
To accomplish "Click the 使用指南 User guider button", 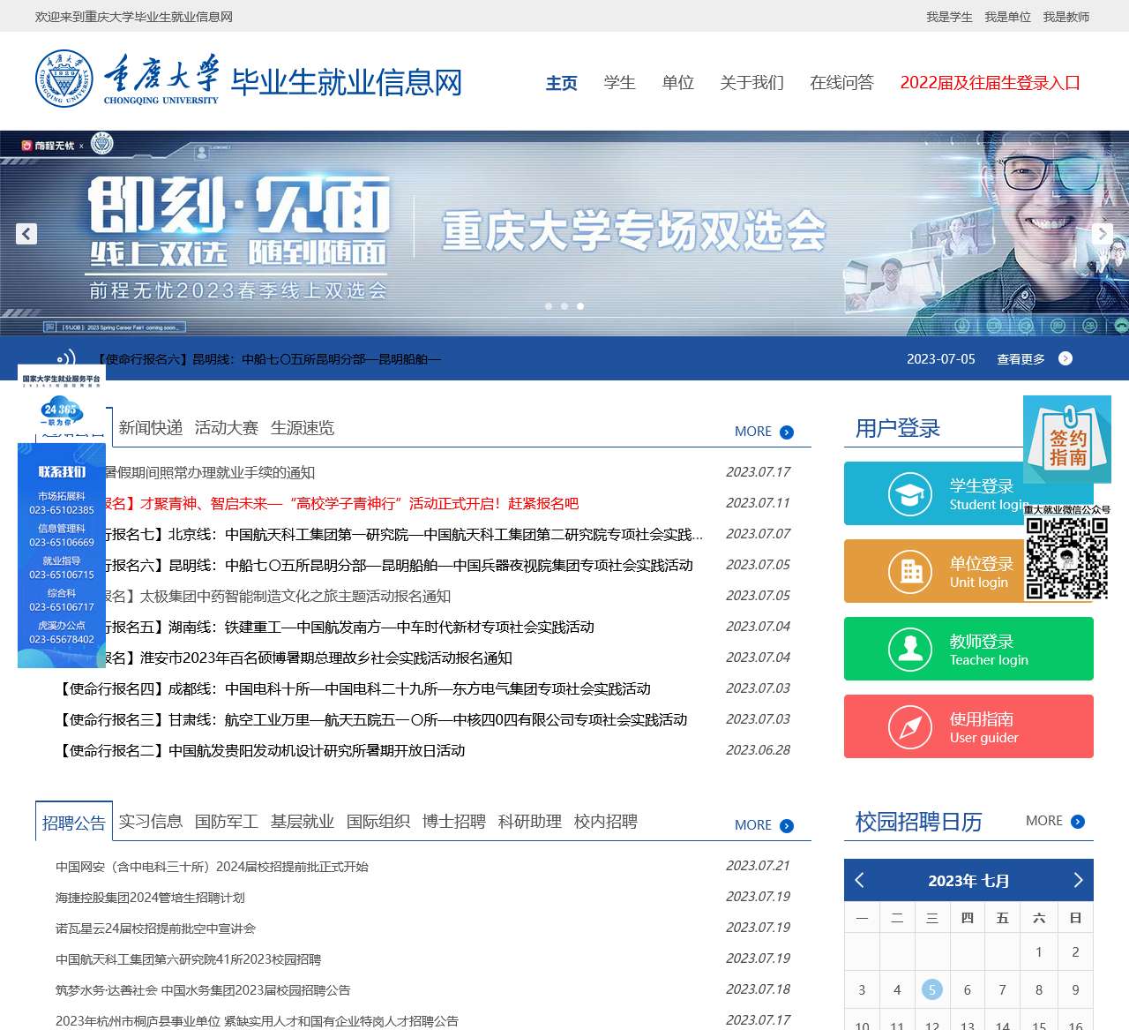I will coord(968,726).
